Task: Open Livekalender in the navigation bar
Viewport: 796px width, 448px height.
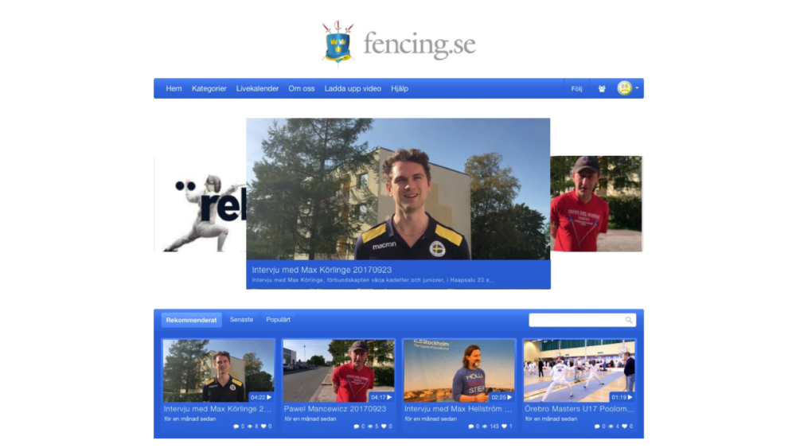Action: (x=257, y=89)
